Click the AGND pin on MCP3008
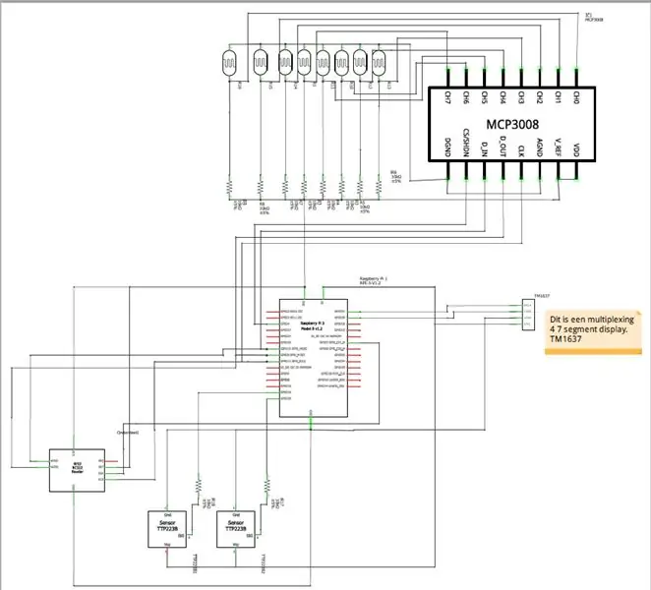The image size is (651, 590). click(x=540, y=170)
